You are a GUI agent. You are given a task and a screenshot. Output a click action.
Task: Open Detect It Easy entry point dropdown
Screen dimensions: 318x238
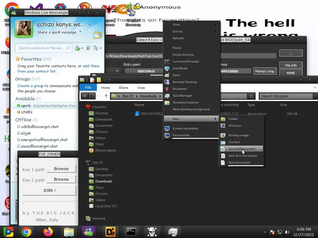point(117,71)
